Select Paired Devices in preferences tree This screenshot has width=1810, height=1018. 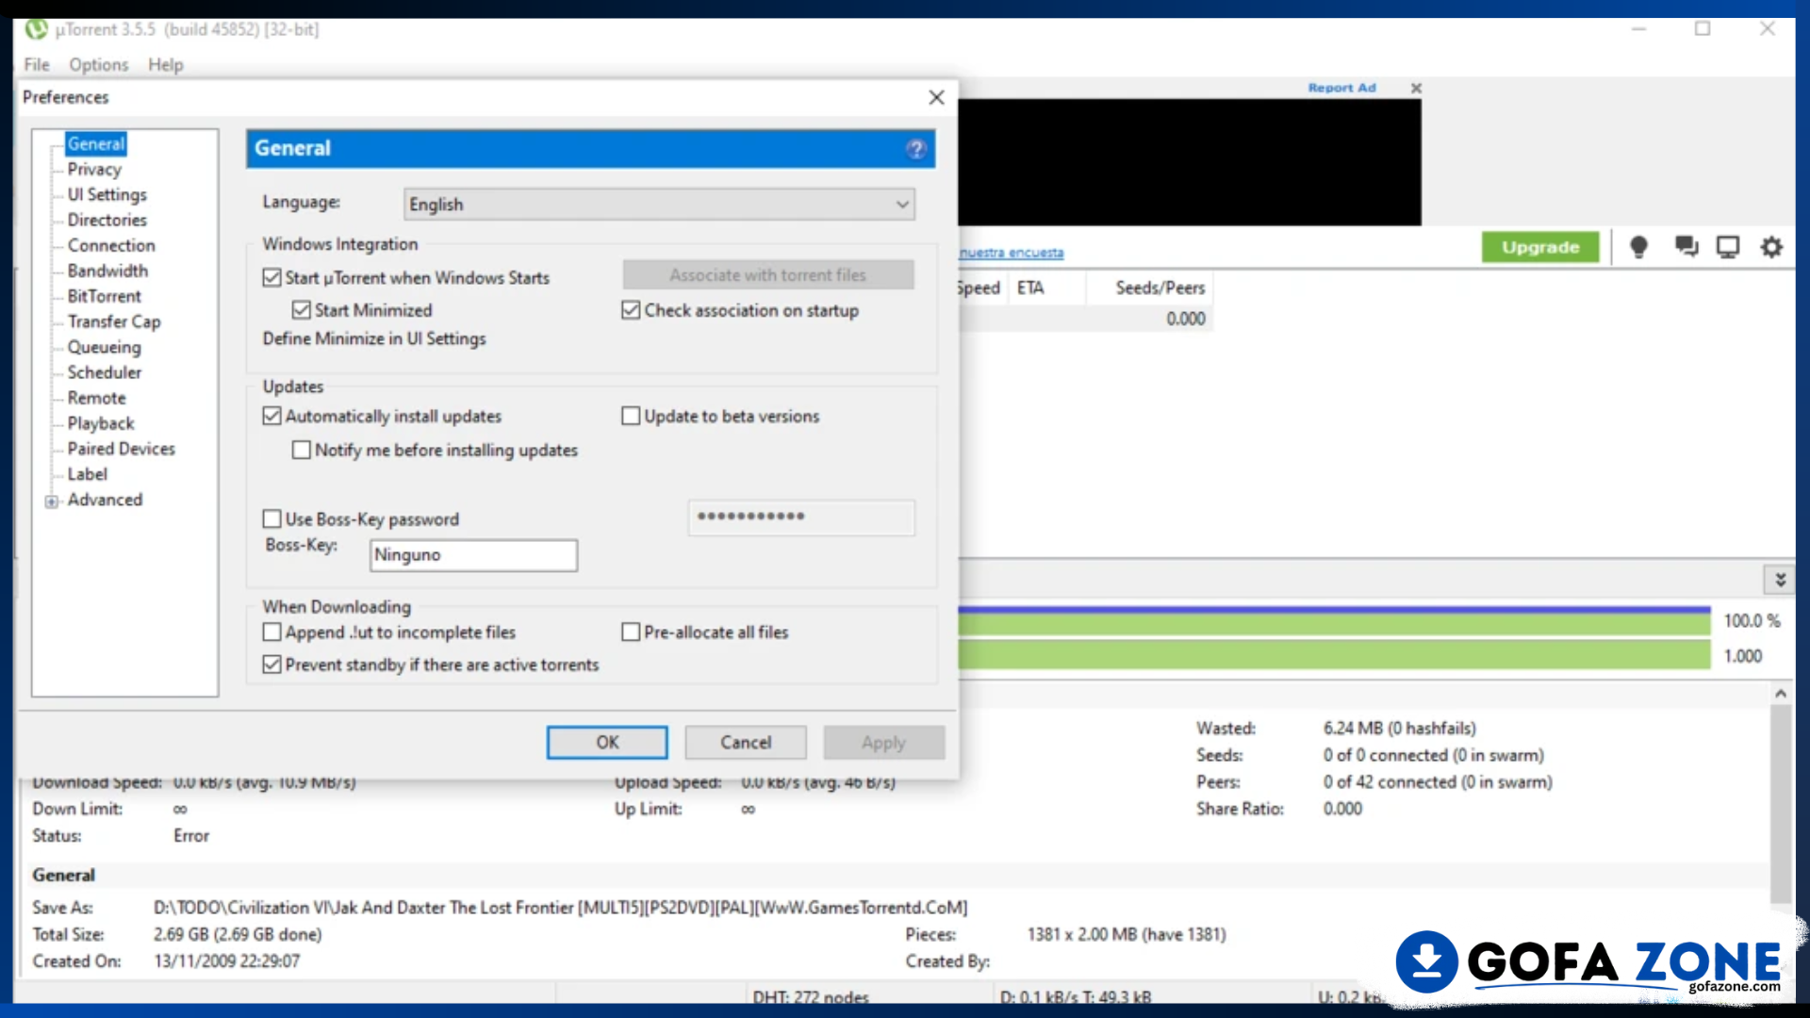coord(121,449)
